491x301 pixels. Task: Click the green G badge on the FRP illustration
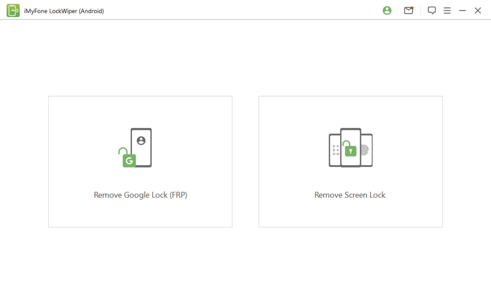click(x=129, y=161)
